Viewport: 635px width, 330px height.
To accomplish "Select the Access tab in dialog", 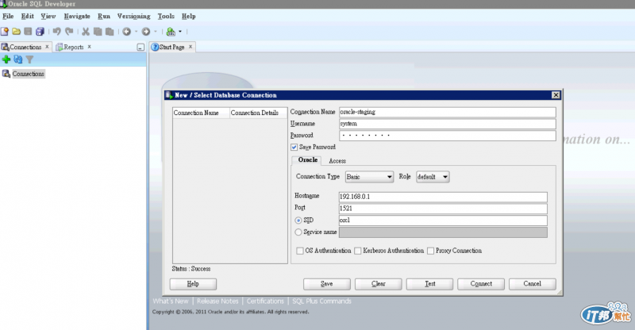I will pyautogui.click(x=337, y=161).
